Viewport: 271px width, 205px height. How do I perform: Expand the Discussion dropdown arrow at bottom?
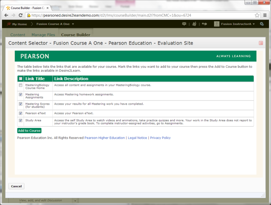(75, 201)
